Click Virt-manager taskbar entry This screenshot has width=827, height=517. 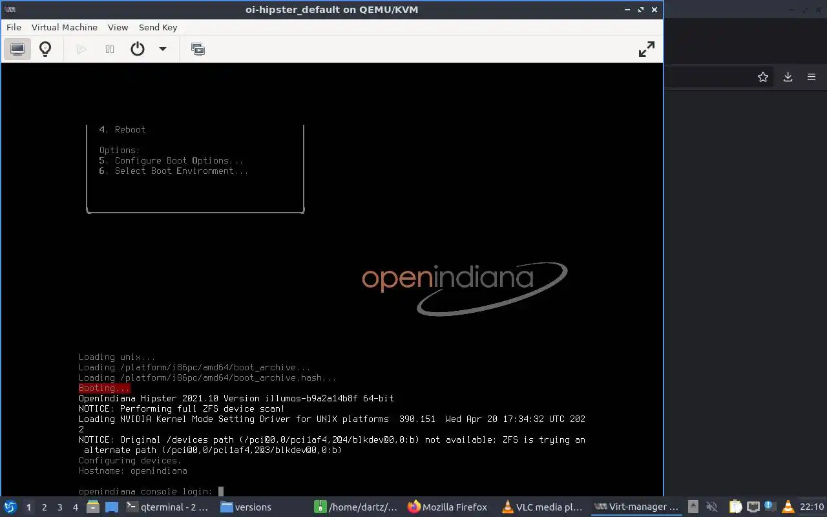click(x=636, y=507)
